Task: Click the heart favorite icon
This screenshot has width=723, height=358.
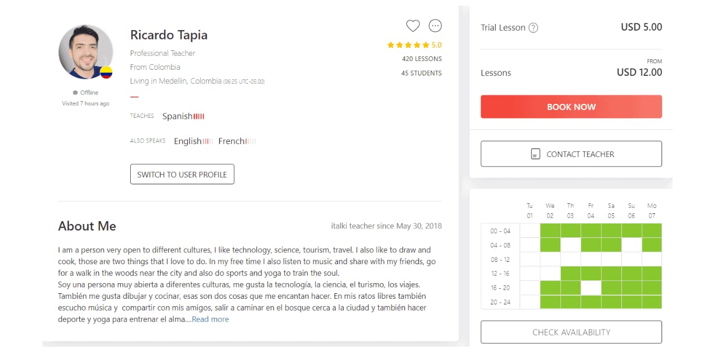Action: 412,26
